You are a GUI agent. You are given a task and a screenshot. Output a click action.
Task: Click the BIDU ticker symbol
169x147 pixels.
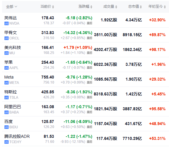pyautogui.click(x=14, y=127)
